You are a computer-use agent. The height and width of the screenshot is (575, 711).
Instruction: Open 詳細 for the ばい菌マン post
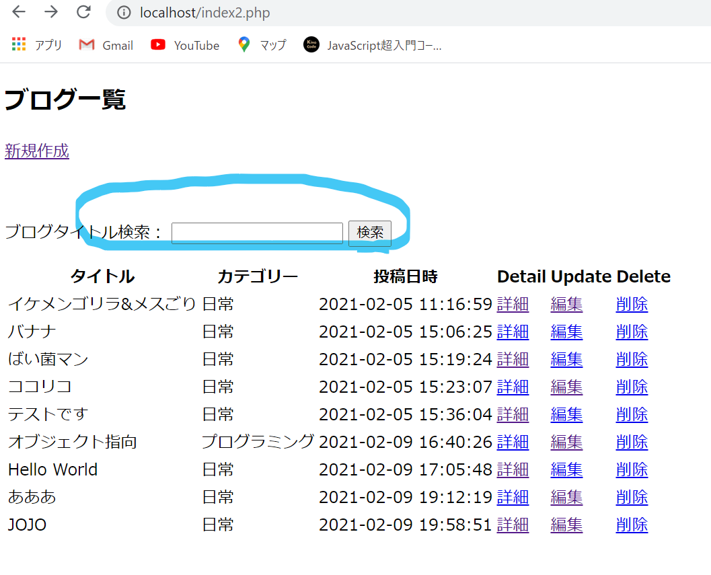tap(513, 359)
